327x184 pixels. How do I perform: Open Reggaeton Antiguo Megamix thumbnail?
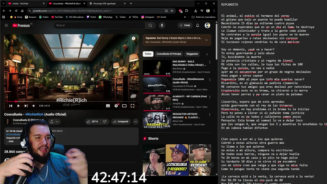click(157, 120)
